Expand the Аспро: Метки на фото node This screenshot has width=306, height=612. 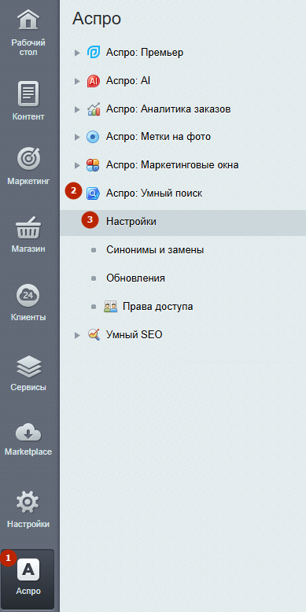tap(77, 138)
